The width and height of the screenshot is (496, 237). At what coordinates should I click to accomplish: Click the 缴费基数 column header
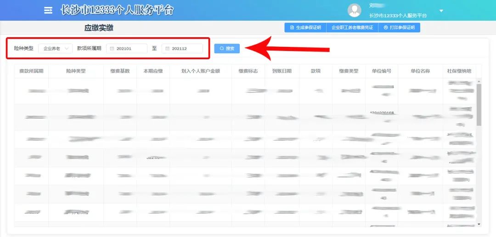[120, 71]
